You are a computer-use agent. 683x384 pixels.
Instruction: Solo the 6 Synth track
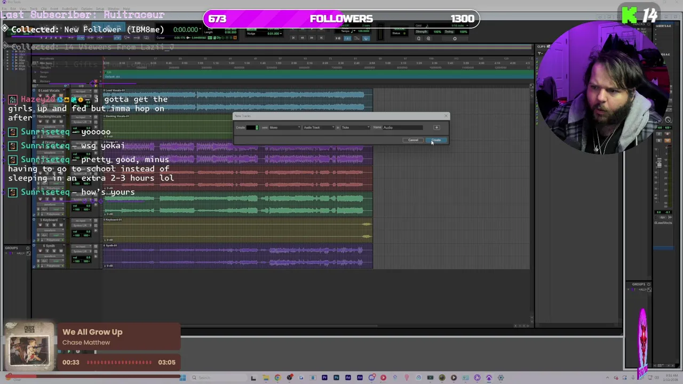point(54,251)
